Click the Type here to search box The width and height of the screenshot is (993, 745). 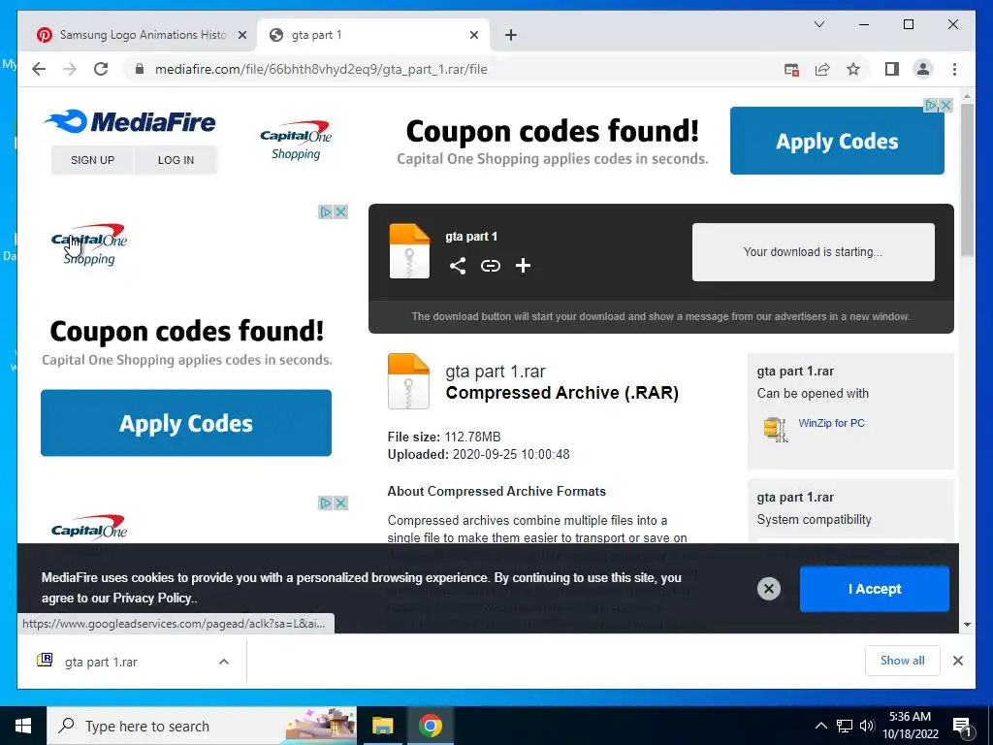[x=202, y=726]
